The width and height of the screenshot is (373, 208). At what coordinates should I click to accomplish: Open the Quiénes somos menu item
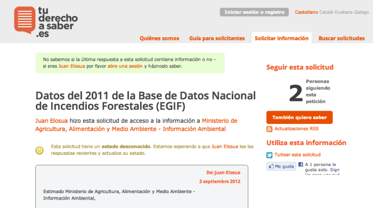(x=159, y=38)
